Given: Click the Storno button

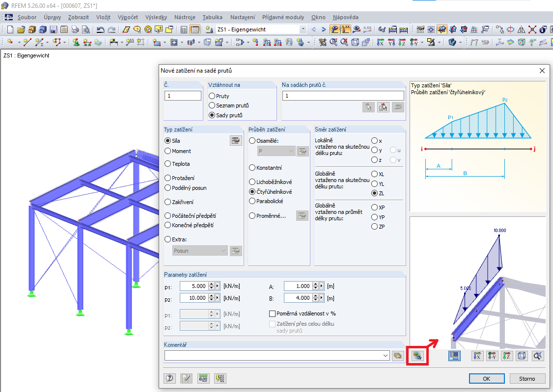Looking at the screenshot, I should 527,379.
